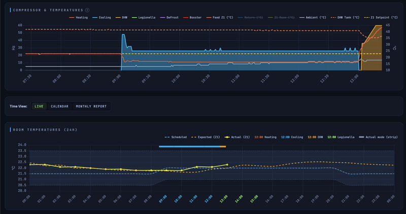
Task: Click the 09:00 highlighted hour label in Room Temperatures
Action: 163,199
